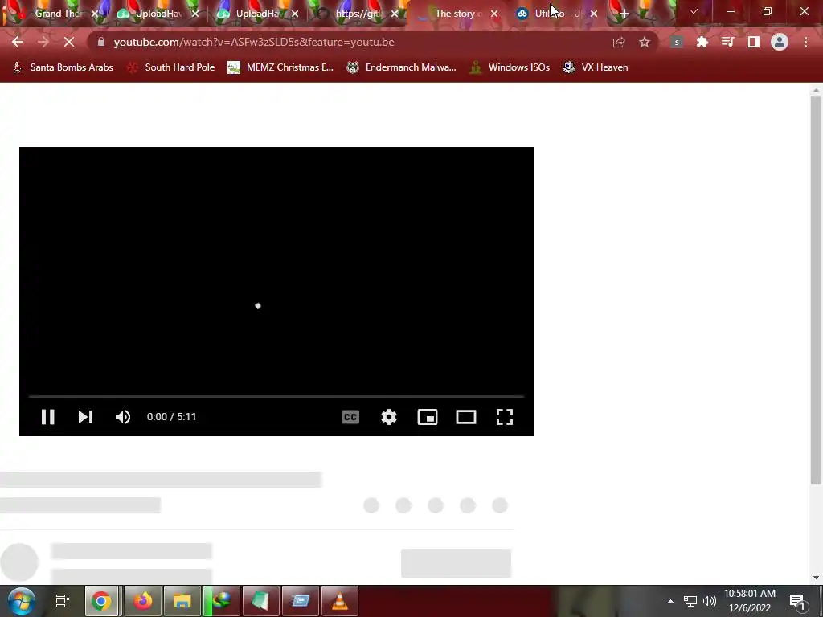Close the Grand Theft tab

click(x=95, y=14)
